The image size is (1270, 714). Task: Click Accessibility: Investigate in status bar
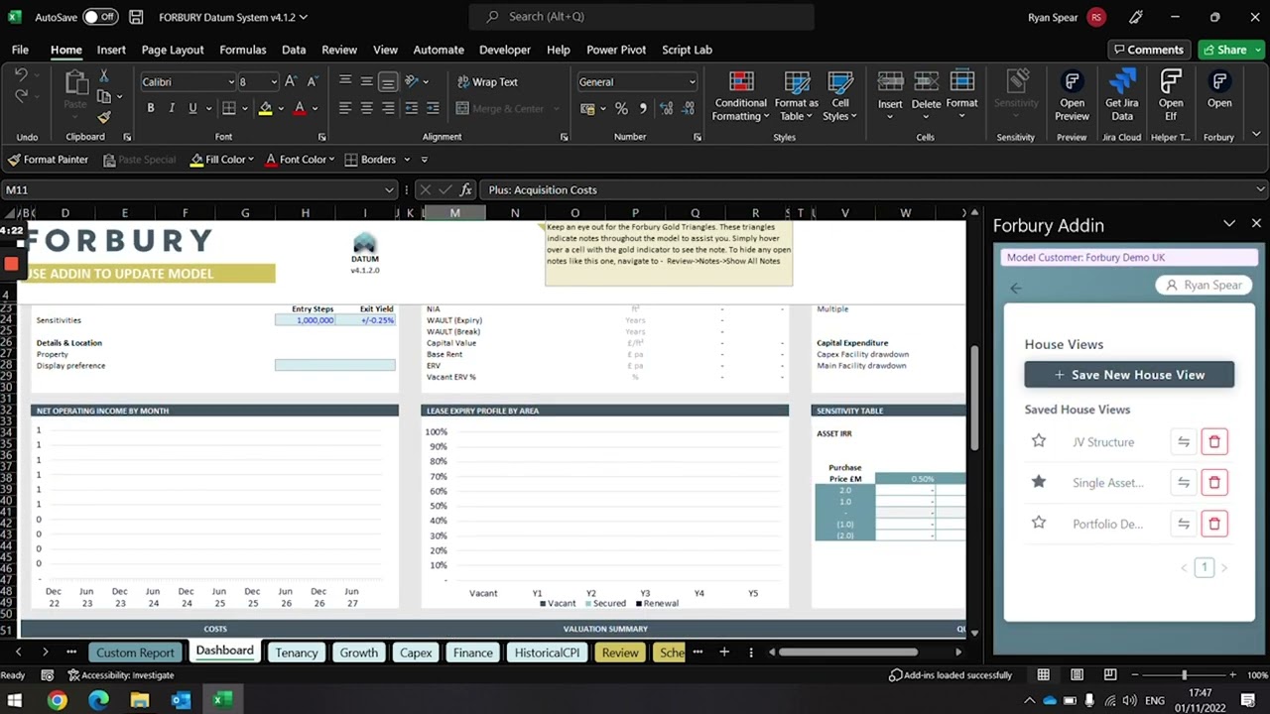click(120, 675)
